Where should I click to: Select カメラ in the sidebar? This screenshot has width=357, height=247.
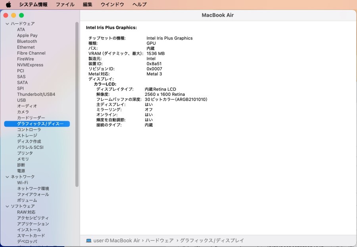23,112
